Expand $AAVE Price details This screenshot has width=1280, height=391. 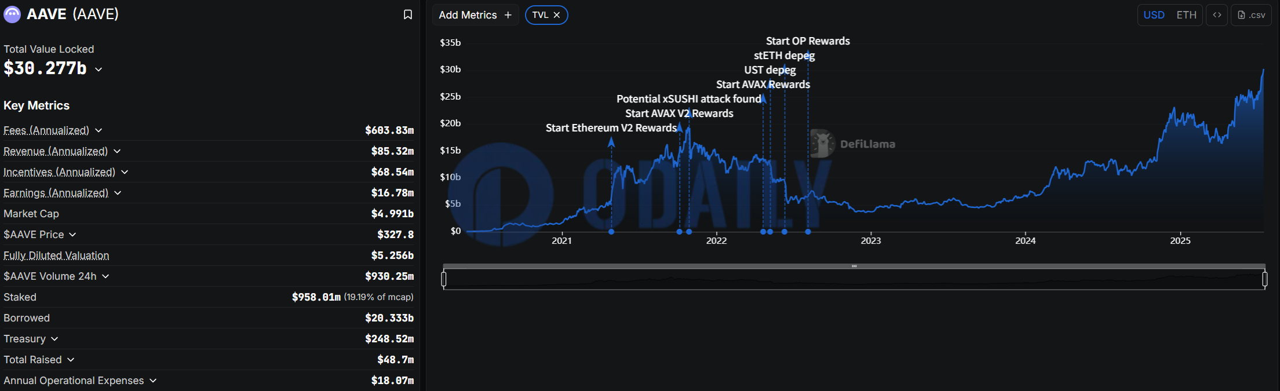pyautogui.click(x=72, y=235)
